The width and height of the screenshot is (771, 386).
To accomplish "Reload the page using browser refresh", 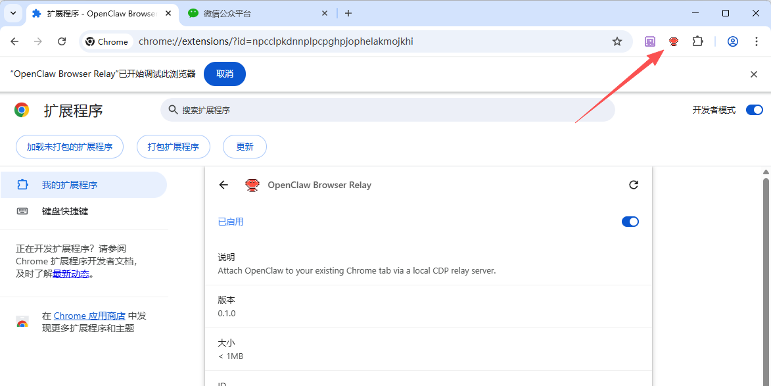I will (62, 41).
